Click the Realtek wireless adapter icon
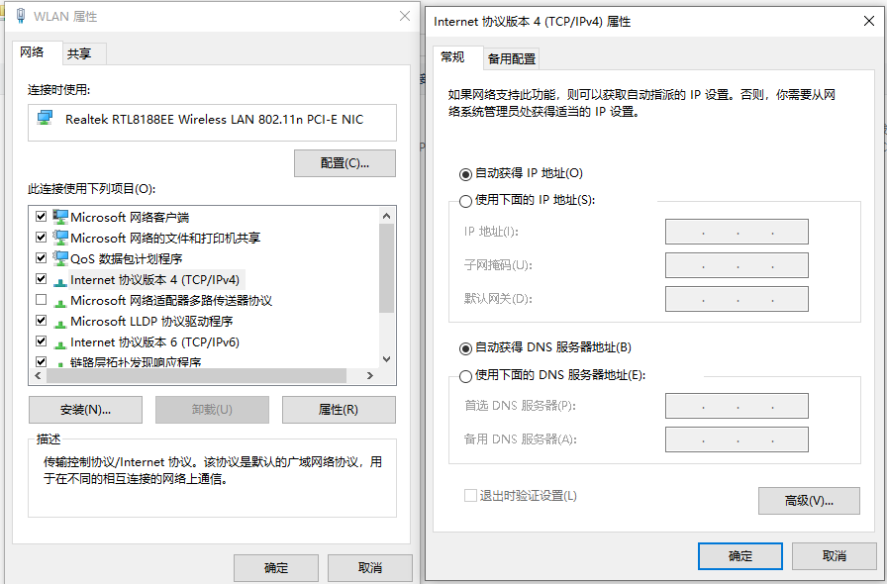The image size is (887, 584). tap(45, 118)
